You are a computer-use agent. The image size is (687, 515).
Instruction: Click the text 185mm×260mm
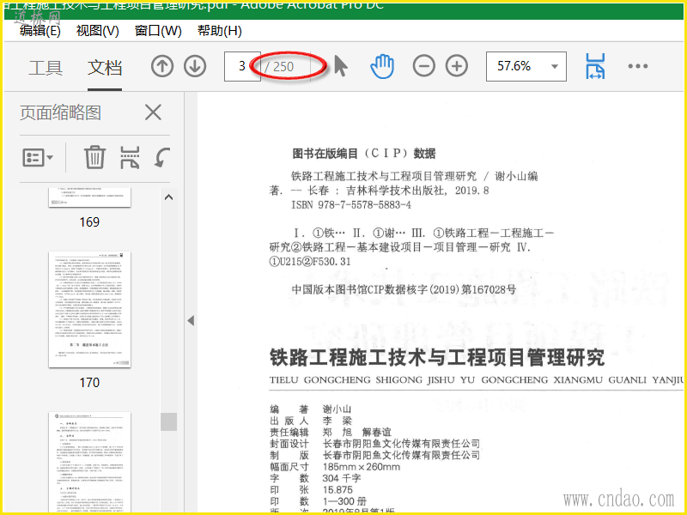[x=362, y=467]
